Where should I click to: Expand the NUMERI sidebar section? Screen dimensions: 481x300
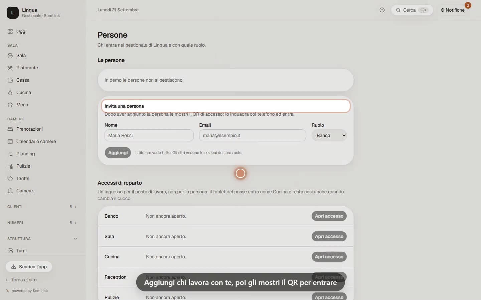42,223
